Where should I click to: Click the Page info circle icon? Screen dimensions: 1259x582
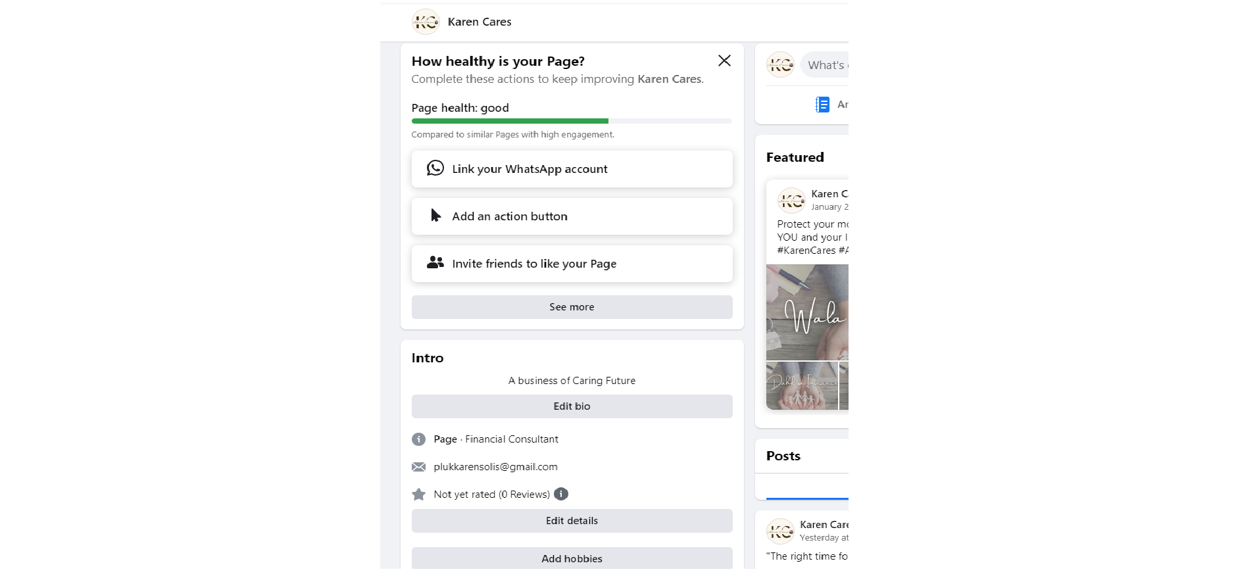coord(418,439)
